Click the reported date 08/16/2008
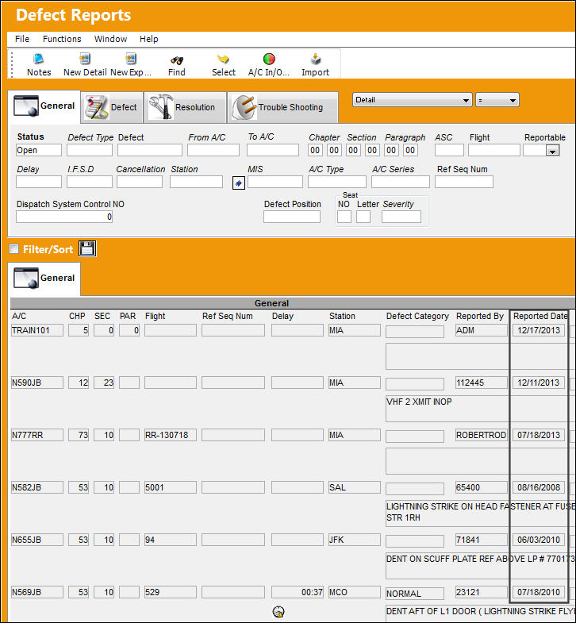The height and width of the screenshot is (623, 576). 539,488
